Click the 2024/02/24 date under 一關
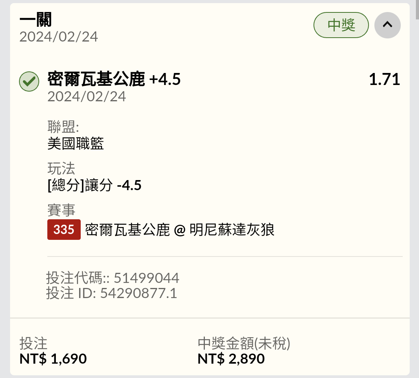Screen dimensions: 419x378 click(x=59, y=36)
